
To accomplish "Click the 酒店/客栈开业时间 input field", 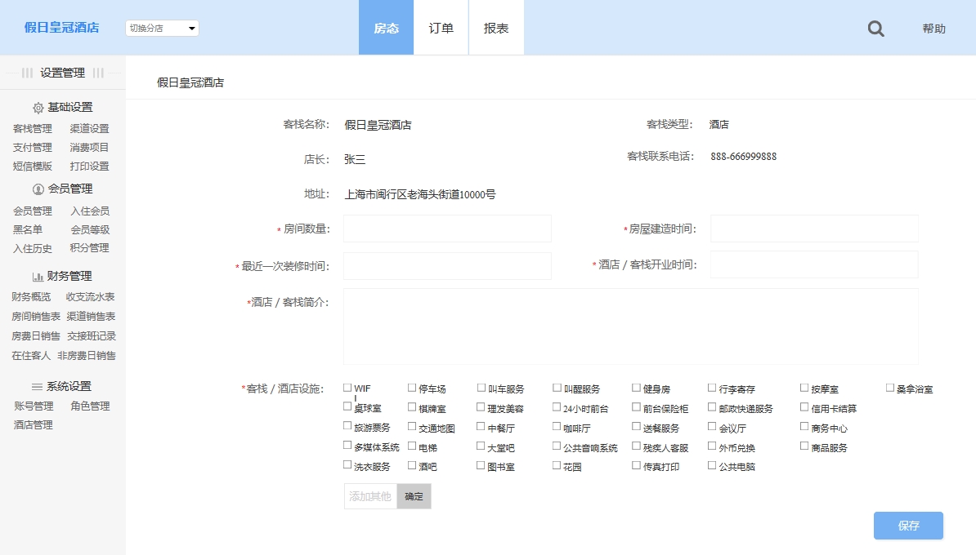I will [814, 264].
